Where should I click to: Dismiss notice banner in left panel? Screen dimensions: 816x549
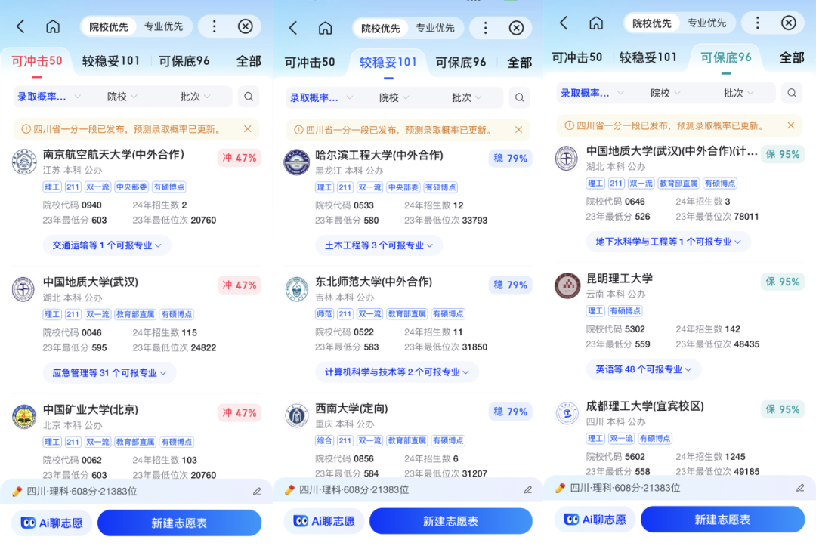coord(248,128)
